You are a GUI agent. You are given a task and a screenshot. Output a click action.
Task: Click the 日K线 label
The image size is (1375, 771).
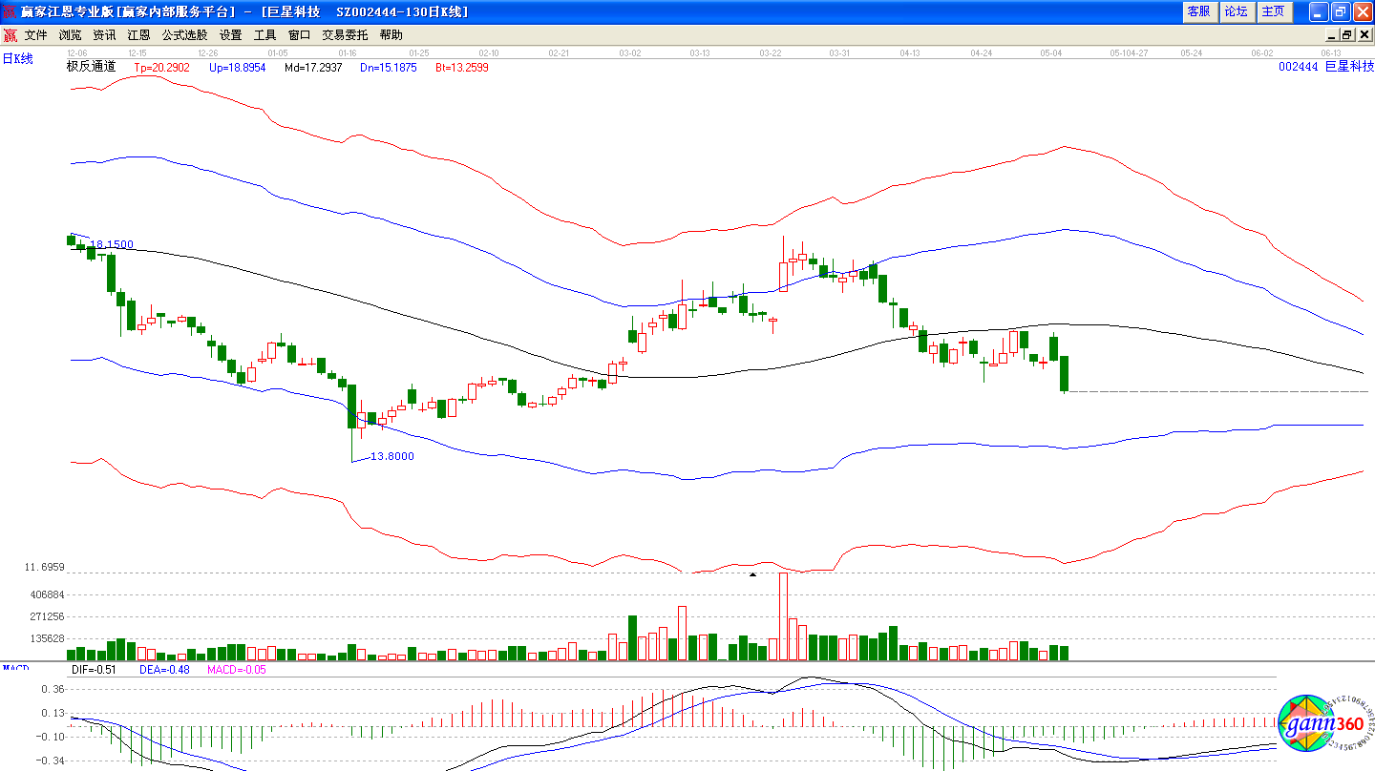click(17, 59)
